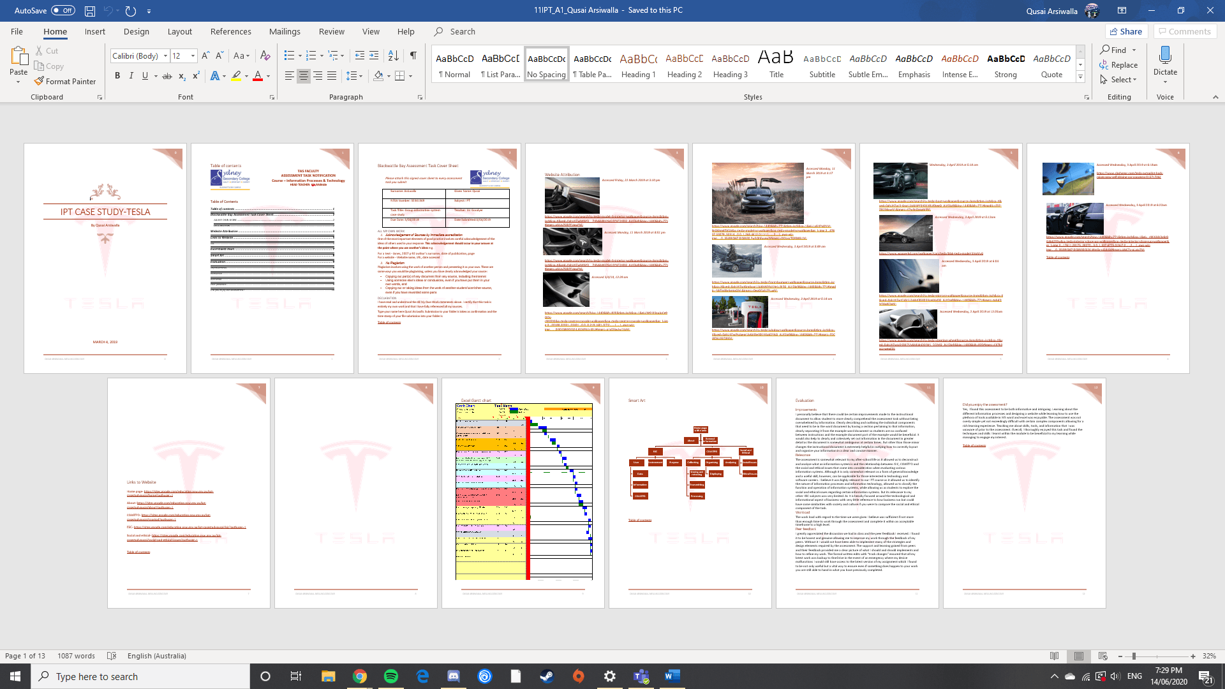Toggle Subscript formatting
The width and height of the screenshot is (1225, 689).
click(182, 76)
